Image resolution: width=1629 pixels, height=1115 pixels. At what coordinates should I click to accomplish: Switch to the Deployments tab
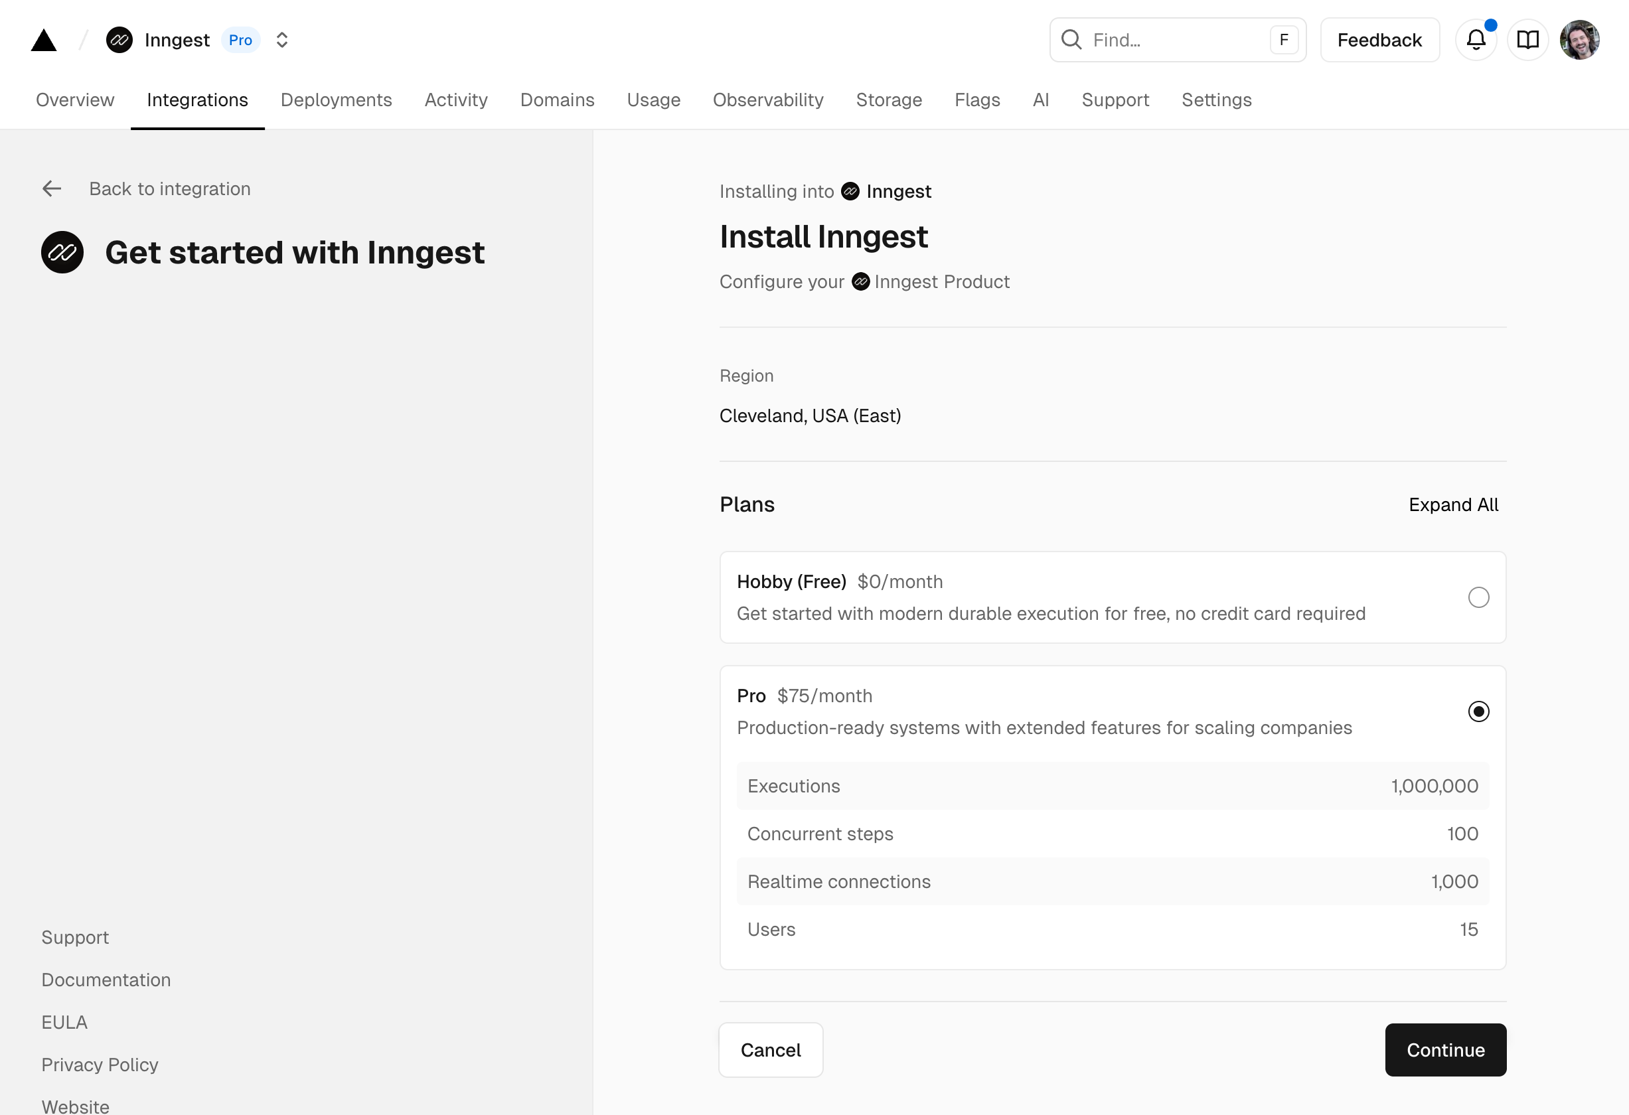(336, 100)
